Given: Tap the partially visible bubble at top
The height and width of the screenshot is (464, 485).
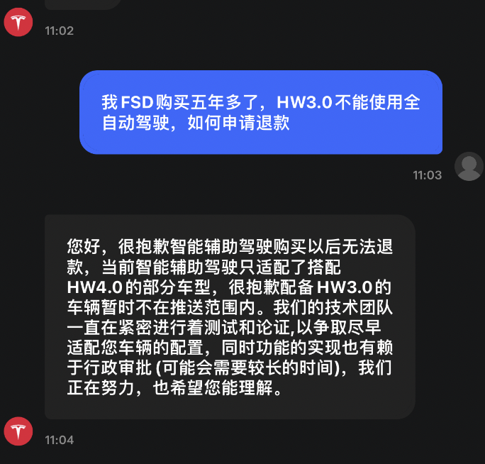Looking at the screenshot, I should coord(83,4).
